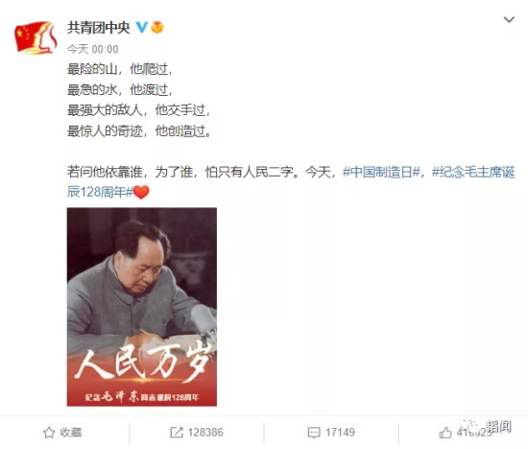Image resolution: width=528 pixels, height=449 pixels.
Task: Click the 共青团中央 profile avatar
Action: point(36,37)
